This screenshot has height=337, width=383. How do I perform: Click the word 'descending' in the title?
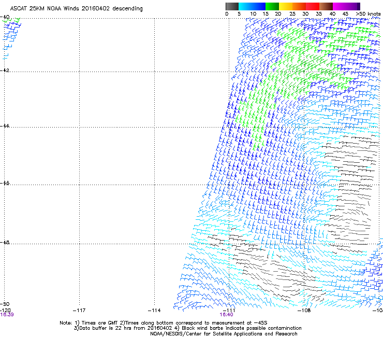pos(127,9)
